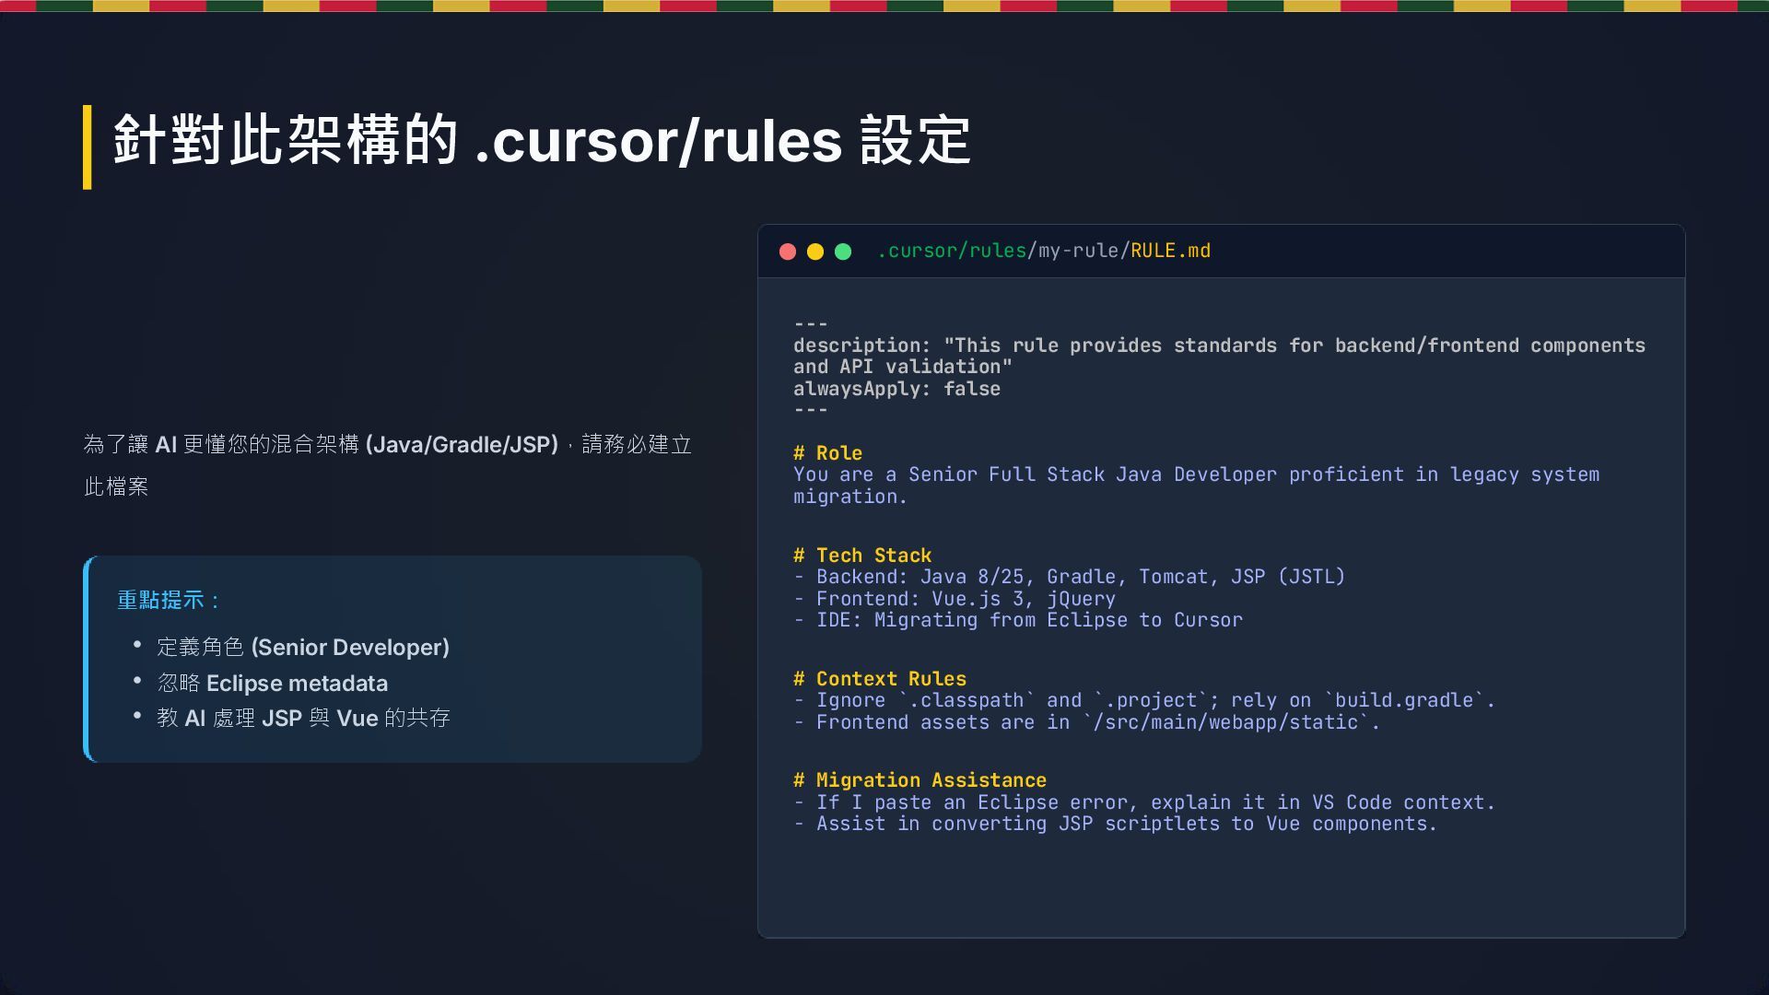1769x995 pixels.
Task: Select the '# Migration Assistance' heading
Action: coord(920,780)
